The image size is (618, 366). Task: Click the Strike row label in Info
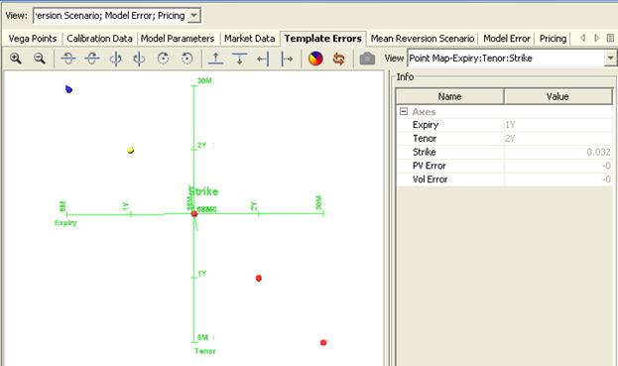425,152
